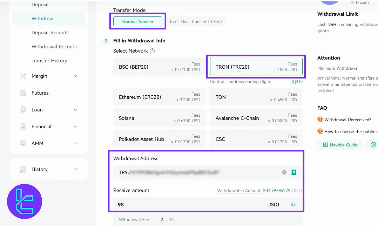Image resolution: width=378 pixels, height=226 pixels.
Task: Open the Financial sidebar icon
Action: click(x=23, y=127)
